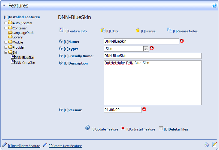Open Auth_System in the tree
Image resolution: width=219 pixels, height=150 pixels.
(22, 23)
